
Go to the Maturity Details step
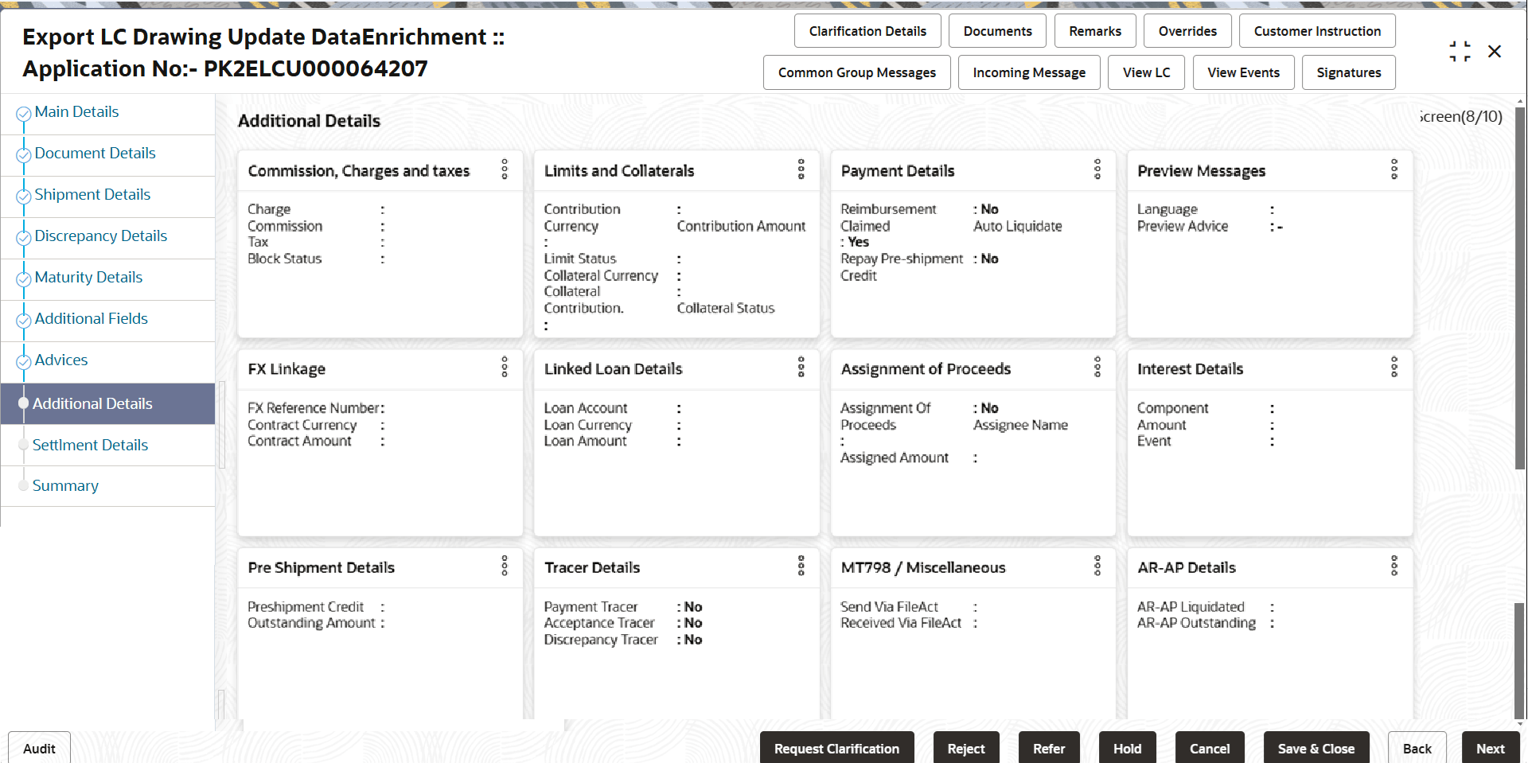tap(88, 278)
